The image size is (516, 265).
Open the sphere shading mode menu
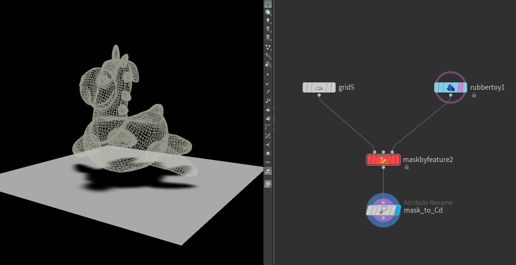[x=268, y=12]
